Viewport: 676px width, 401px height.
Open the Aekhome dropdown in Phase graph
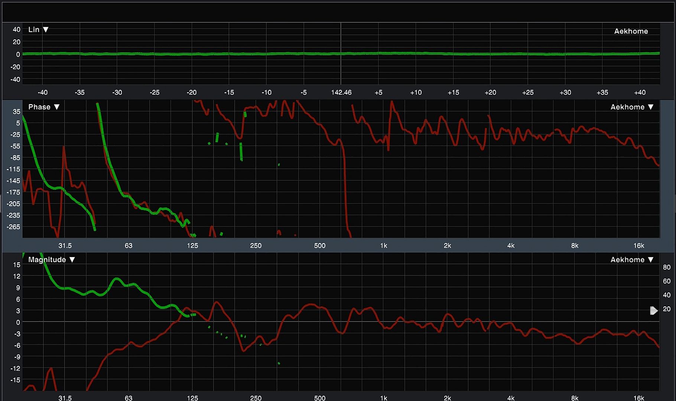(x=632, y=107)
